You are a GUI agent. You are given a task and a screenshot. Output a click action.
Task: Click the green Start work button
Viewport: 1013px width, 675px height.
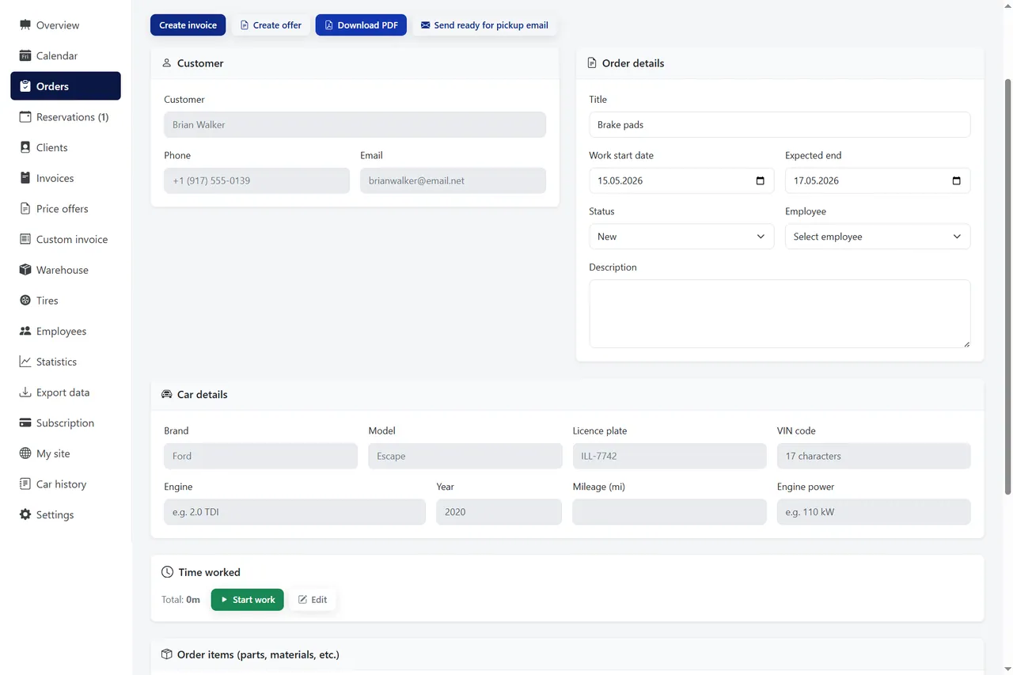[247, 600]
